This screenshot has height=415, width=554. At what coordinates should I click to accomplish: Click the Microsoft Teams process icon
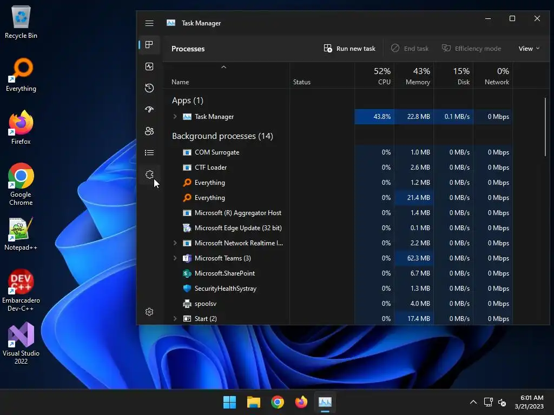pyautogui.click(x=187, y=258)
